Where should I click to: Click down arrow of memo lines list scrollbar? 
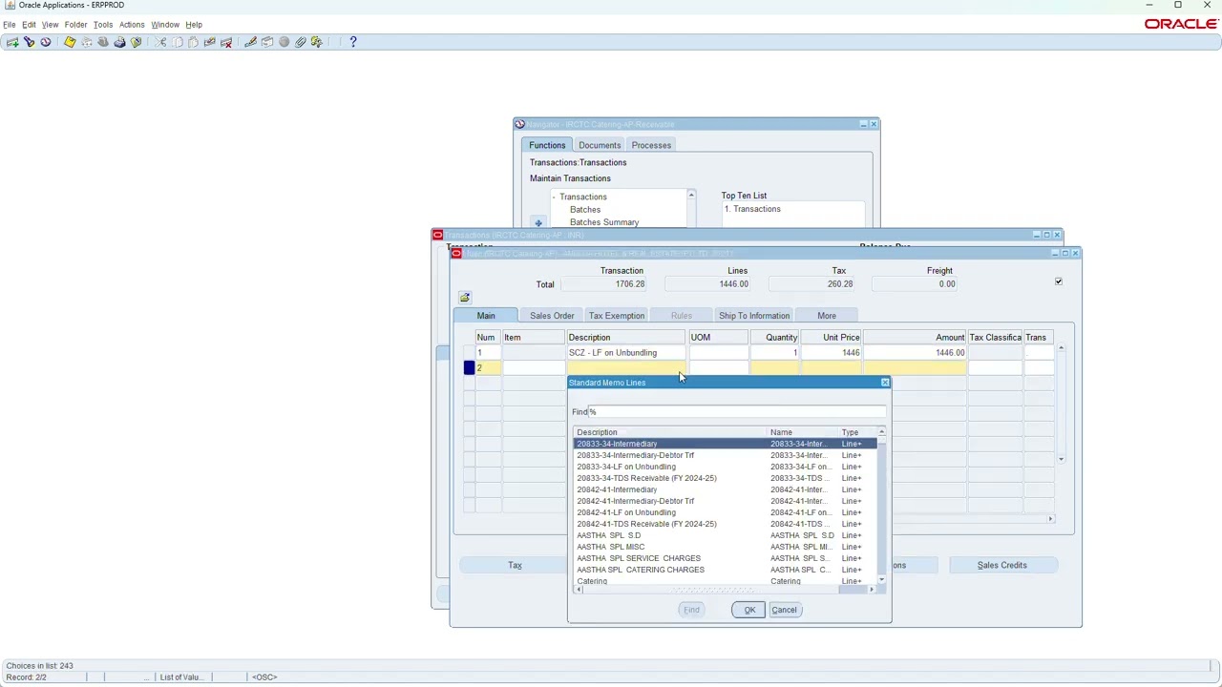point(881,579)
